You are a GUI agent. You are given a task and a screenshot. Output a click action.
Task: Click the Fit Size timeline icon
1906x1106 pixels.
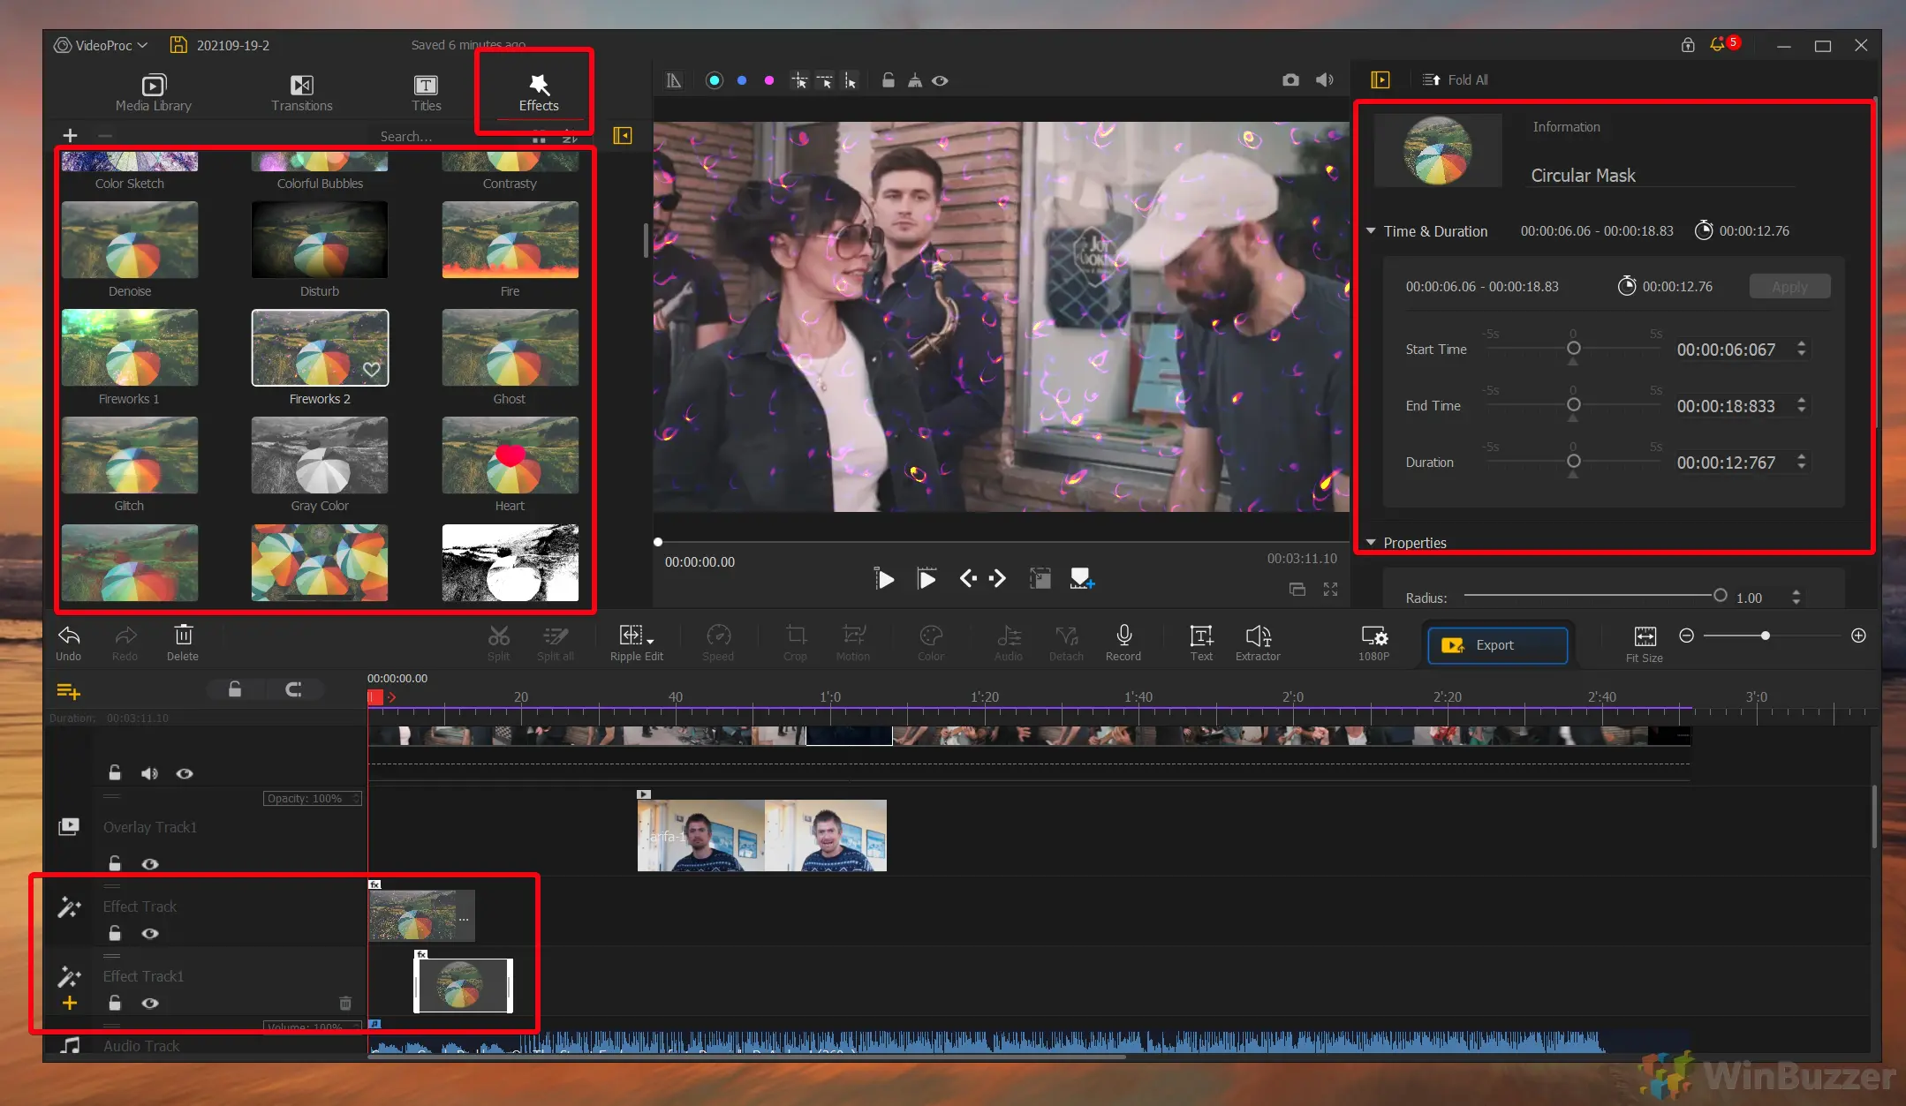[1644, 636]
